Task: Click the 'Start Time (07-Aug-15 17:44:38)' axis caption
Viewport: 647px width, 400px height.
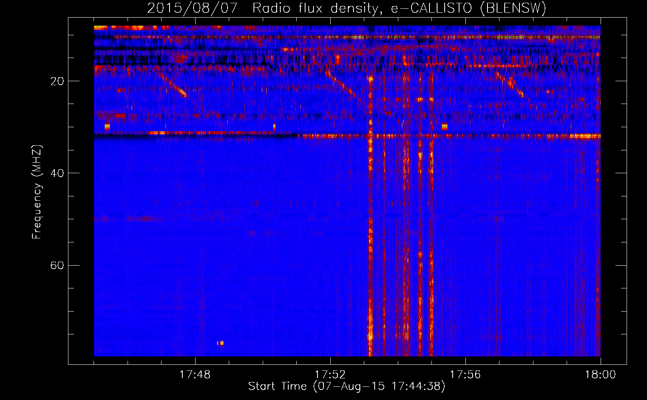Action: [347, 386]
